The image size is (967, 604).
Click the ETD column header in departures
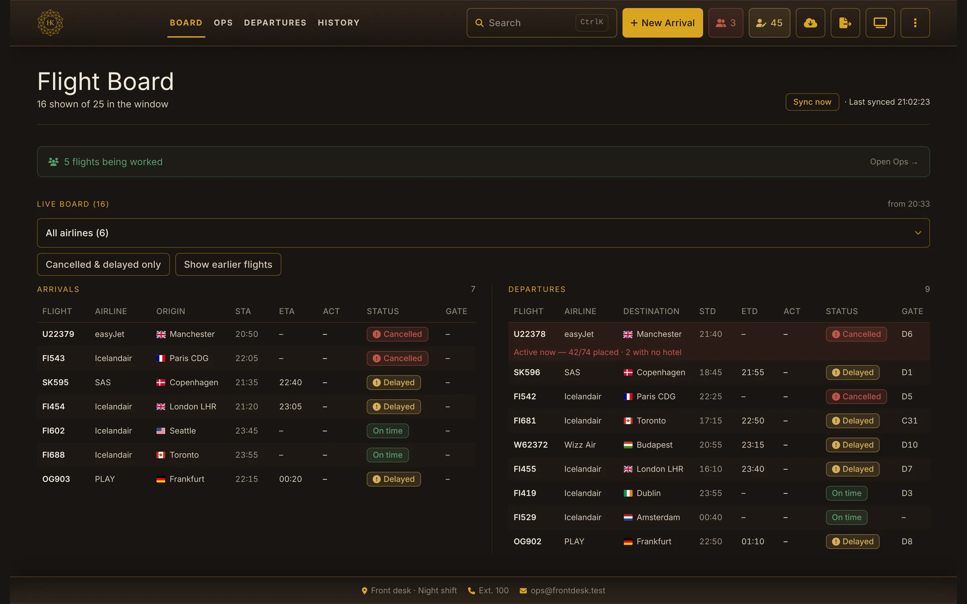click(x=749, y=311)
